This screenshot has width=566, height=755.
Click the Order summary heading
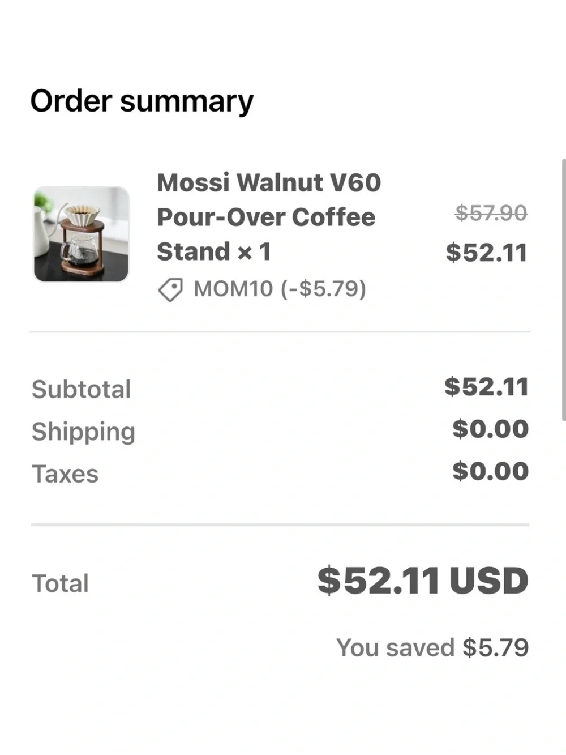[x=141, y=102]
